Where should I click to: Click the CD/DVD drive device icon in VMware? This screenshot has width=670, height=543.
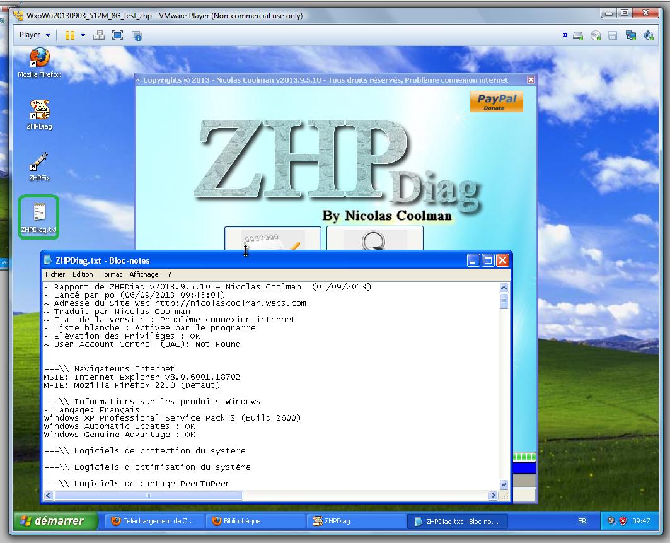(596, 36)
